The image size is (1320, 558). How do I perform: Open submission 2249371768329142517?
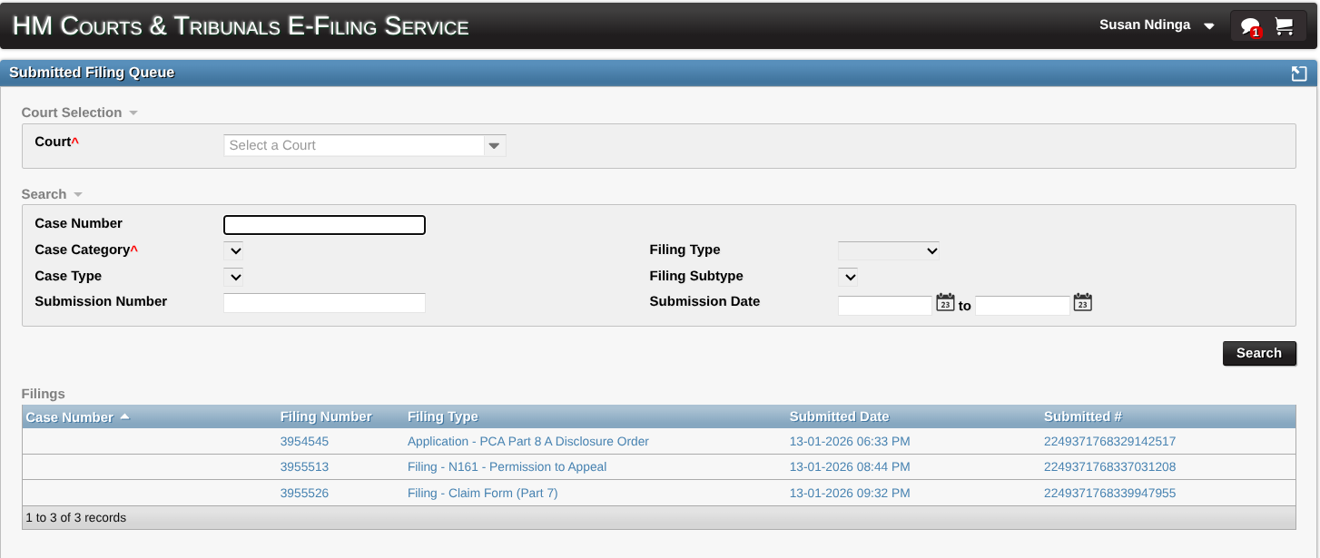[1110, 442]
